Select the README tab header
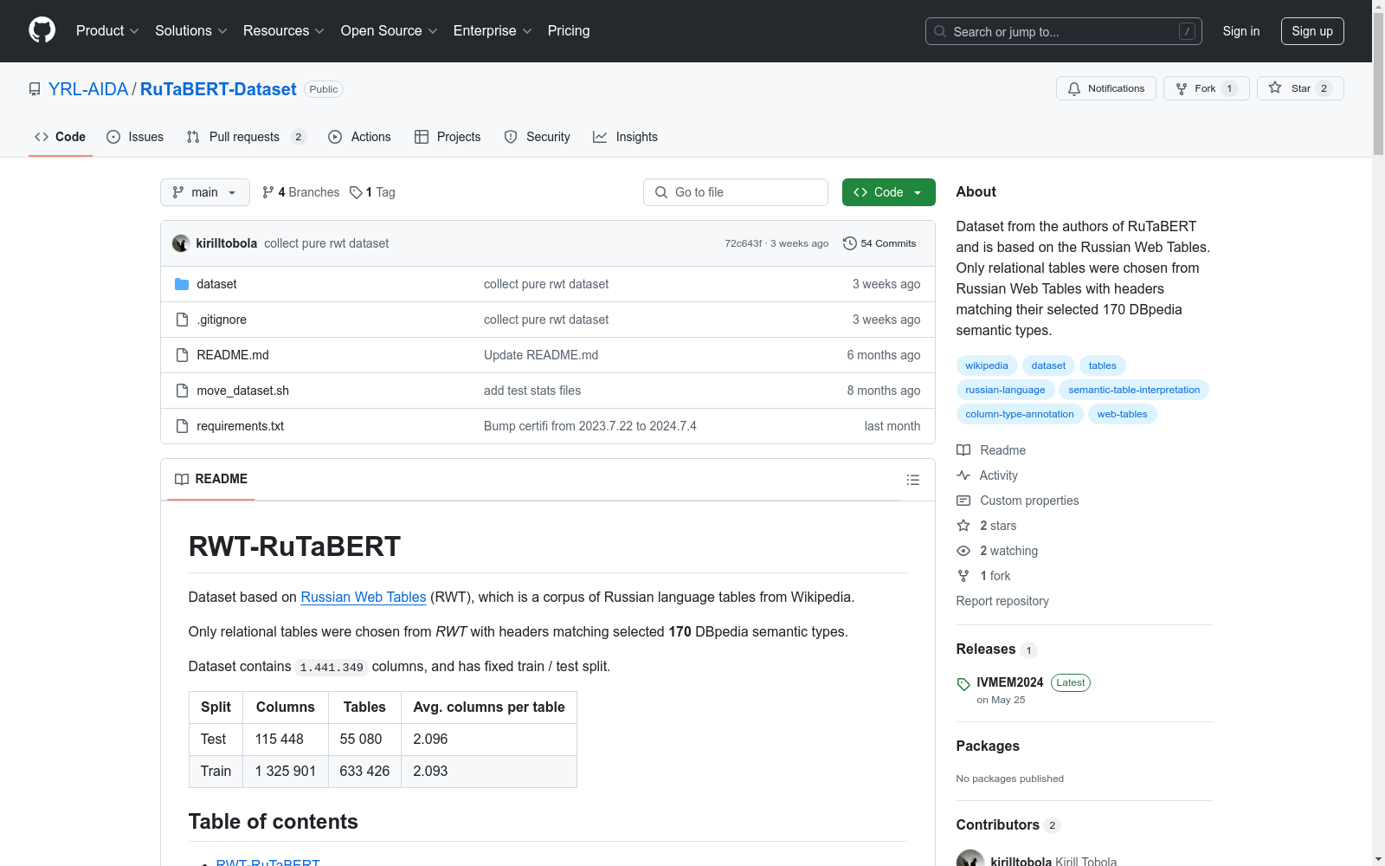The width and height of the screenshot is (1385, 866). click(x=211, y=479)
